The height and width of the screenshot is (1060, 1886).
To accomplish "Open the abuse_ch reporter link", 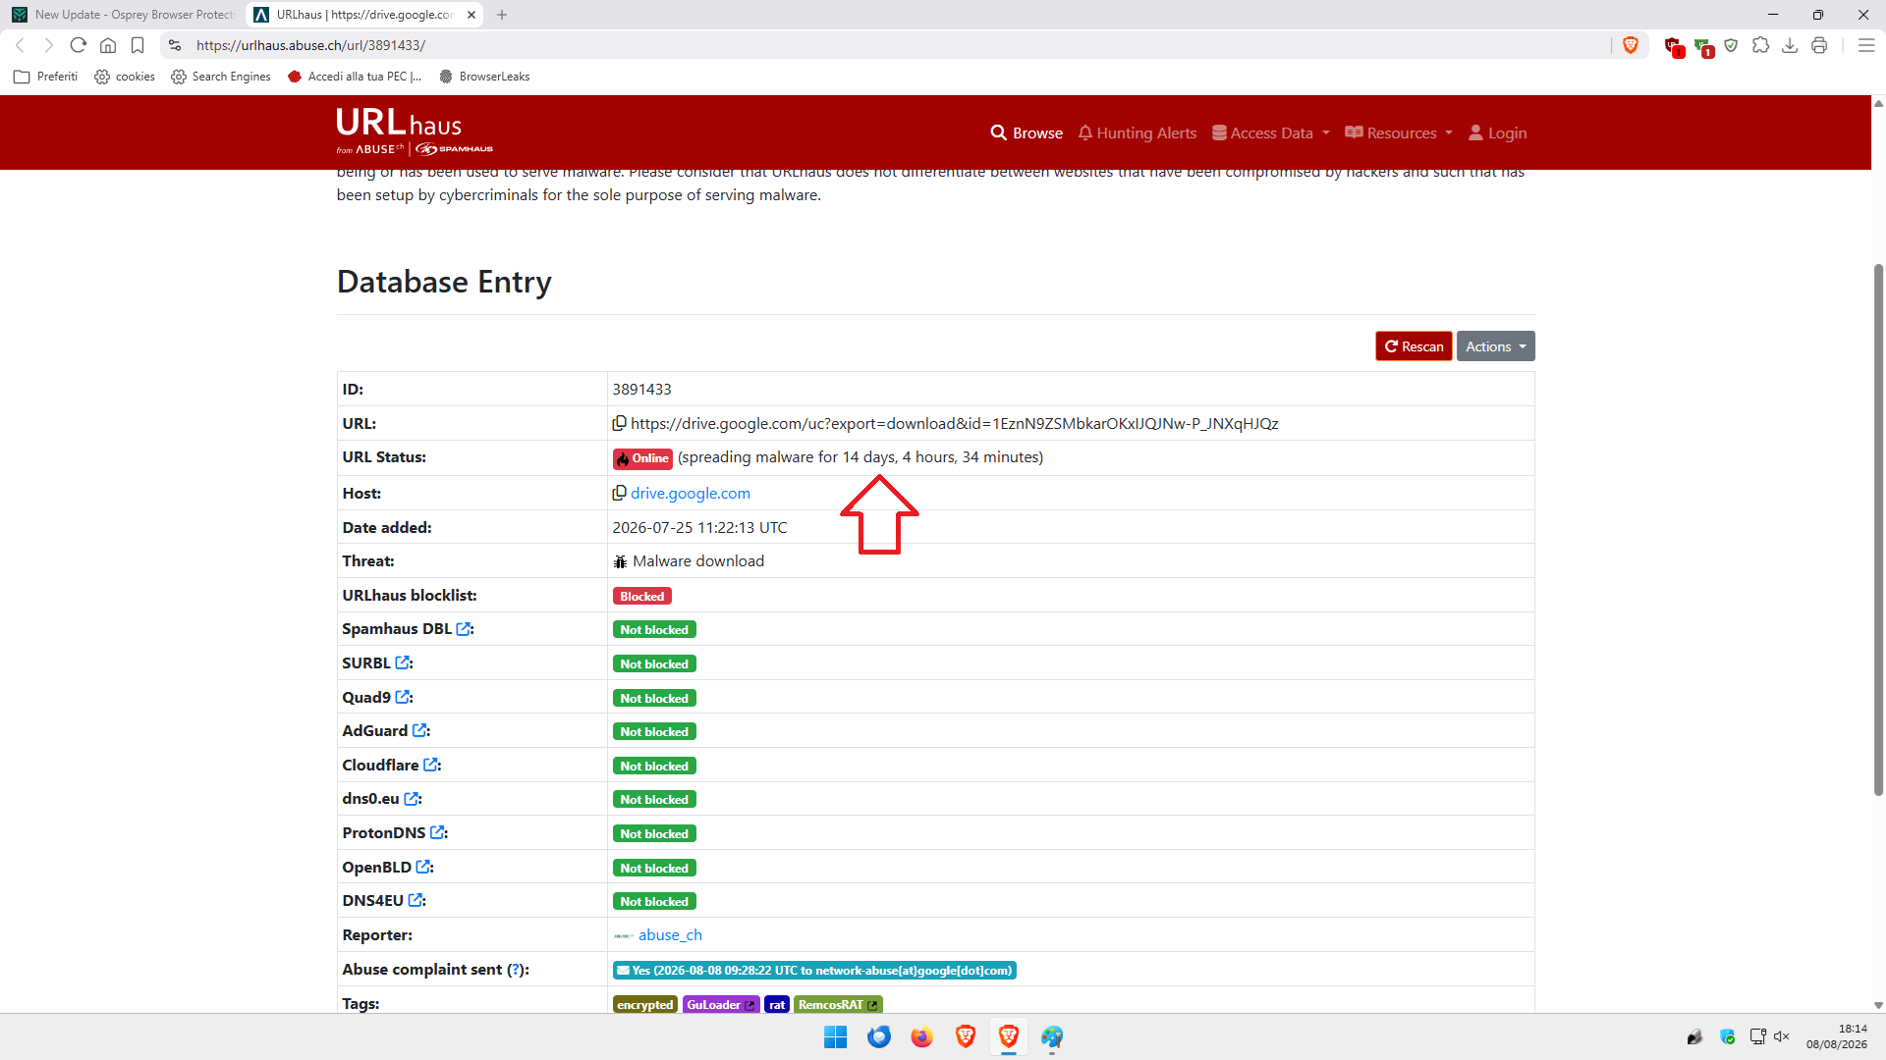I will pyautogui.click(x=670, y=935).
